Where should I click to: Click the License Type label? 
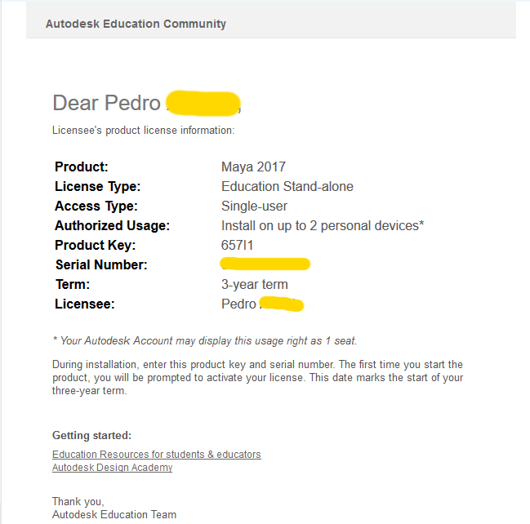[x=97, y=186]
